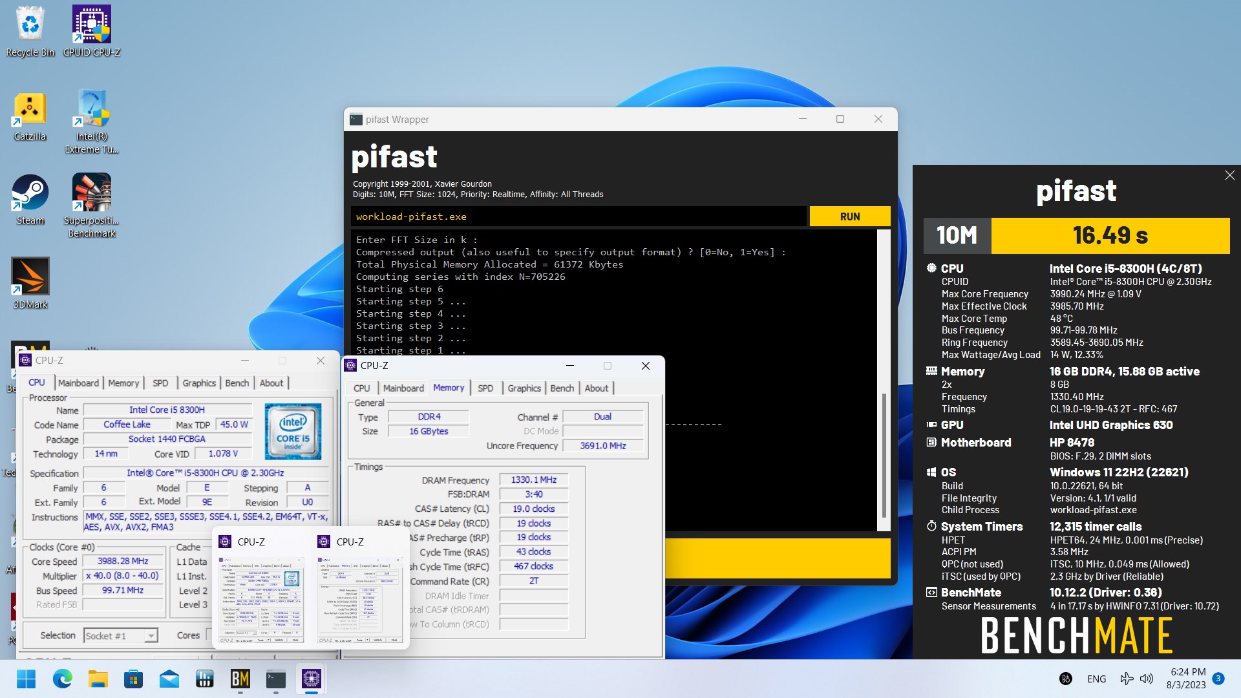
Task: Open the HWiNFO taskbar icon
Action: coord(205,679)
